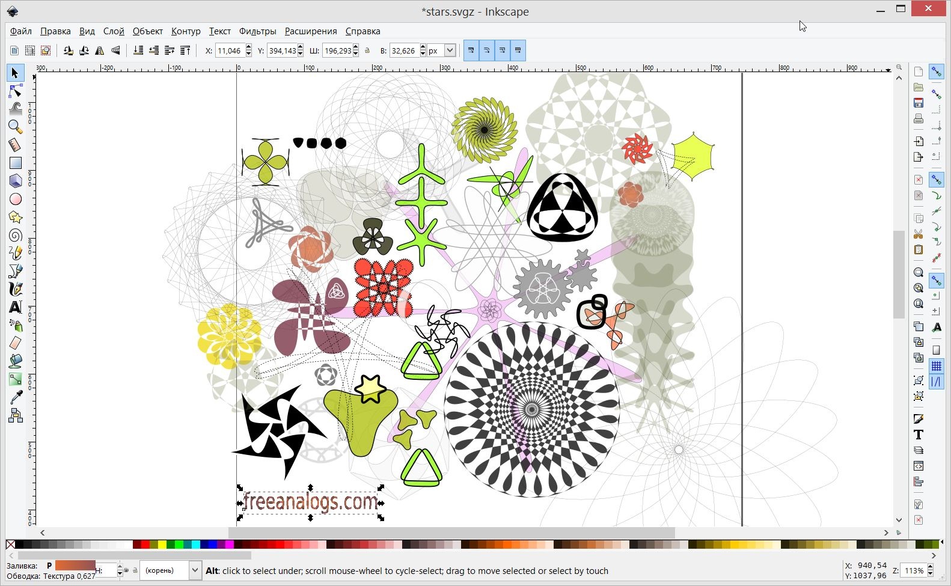Open the Контур menu
The width and height of the screenshot is (951, 586).
tap(185, 31)
